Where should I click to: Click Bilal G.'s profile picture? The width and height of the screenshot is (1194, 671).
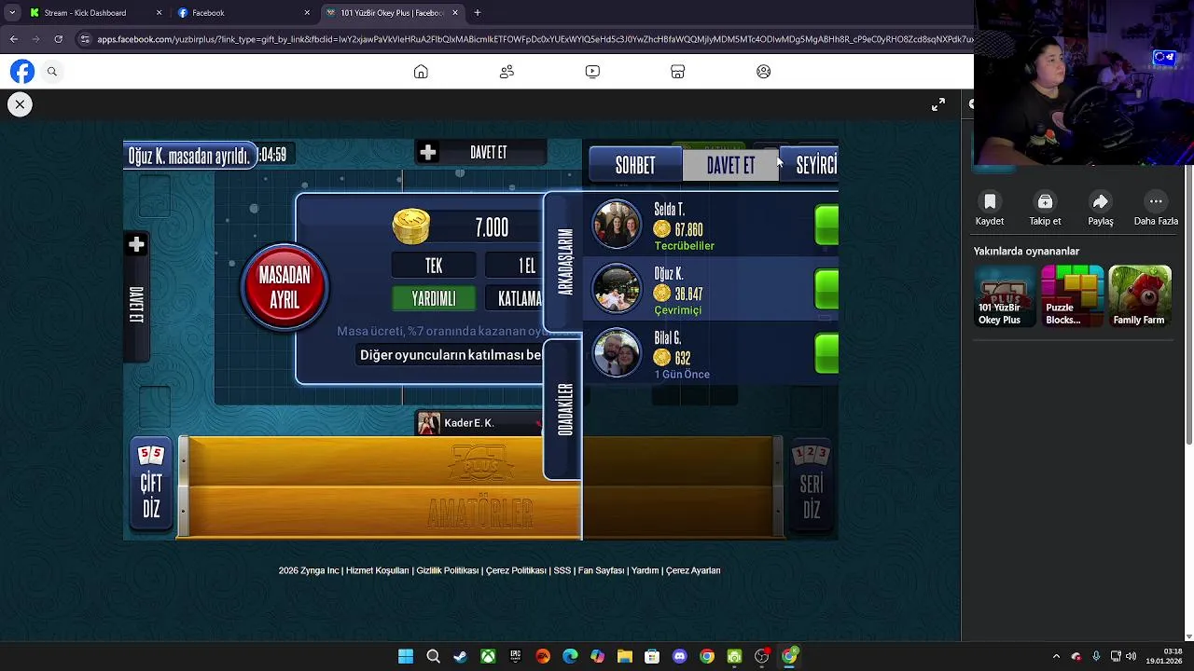tap(617, 352)
